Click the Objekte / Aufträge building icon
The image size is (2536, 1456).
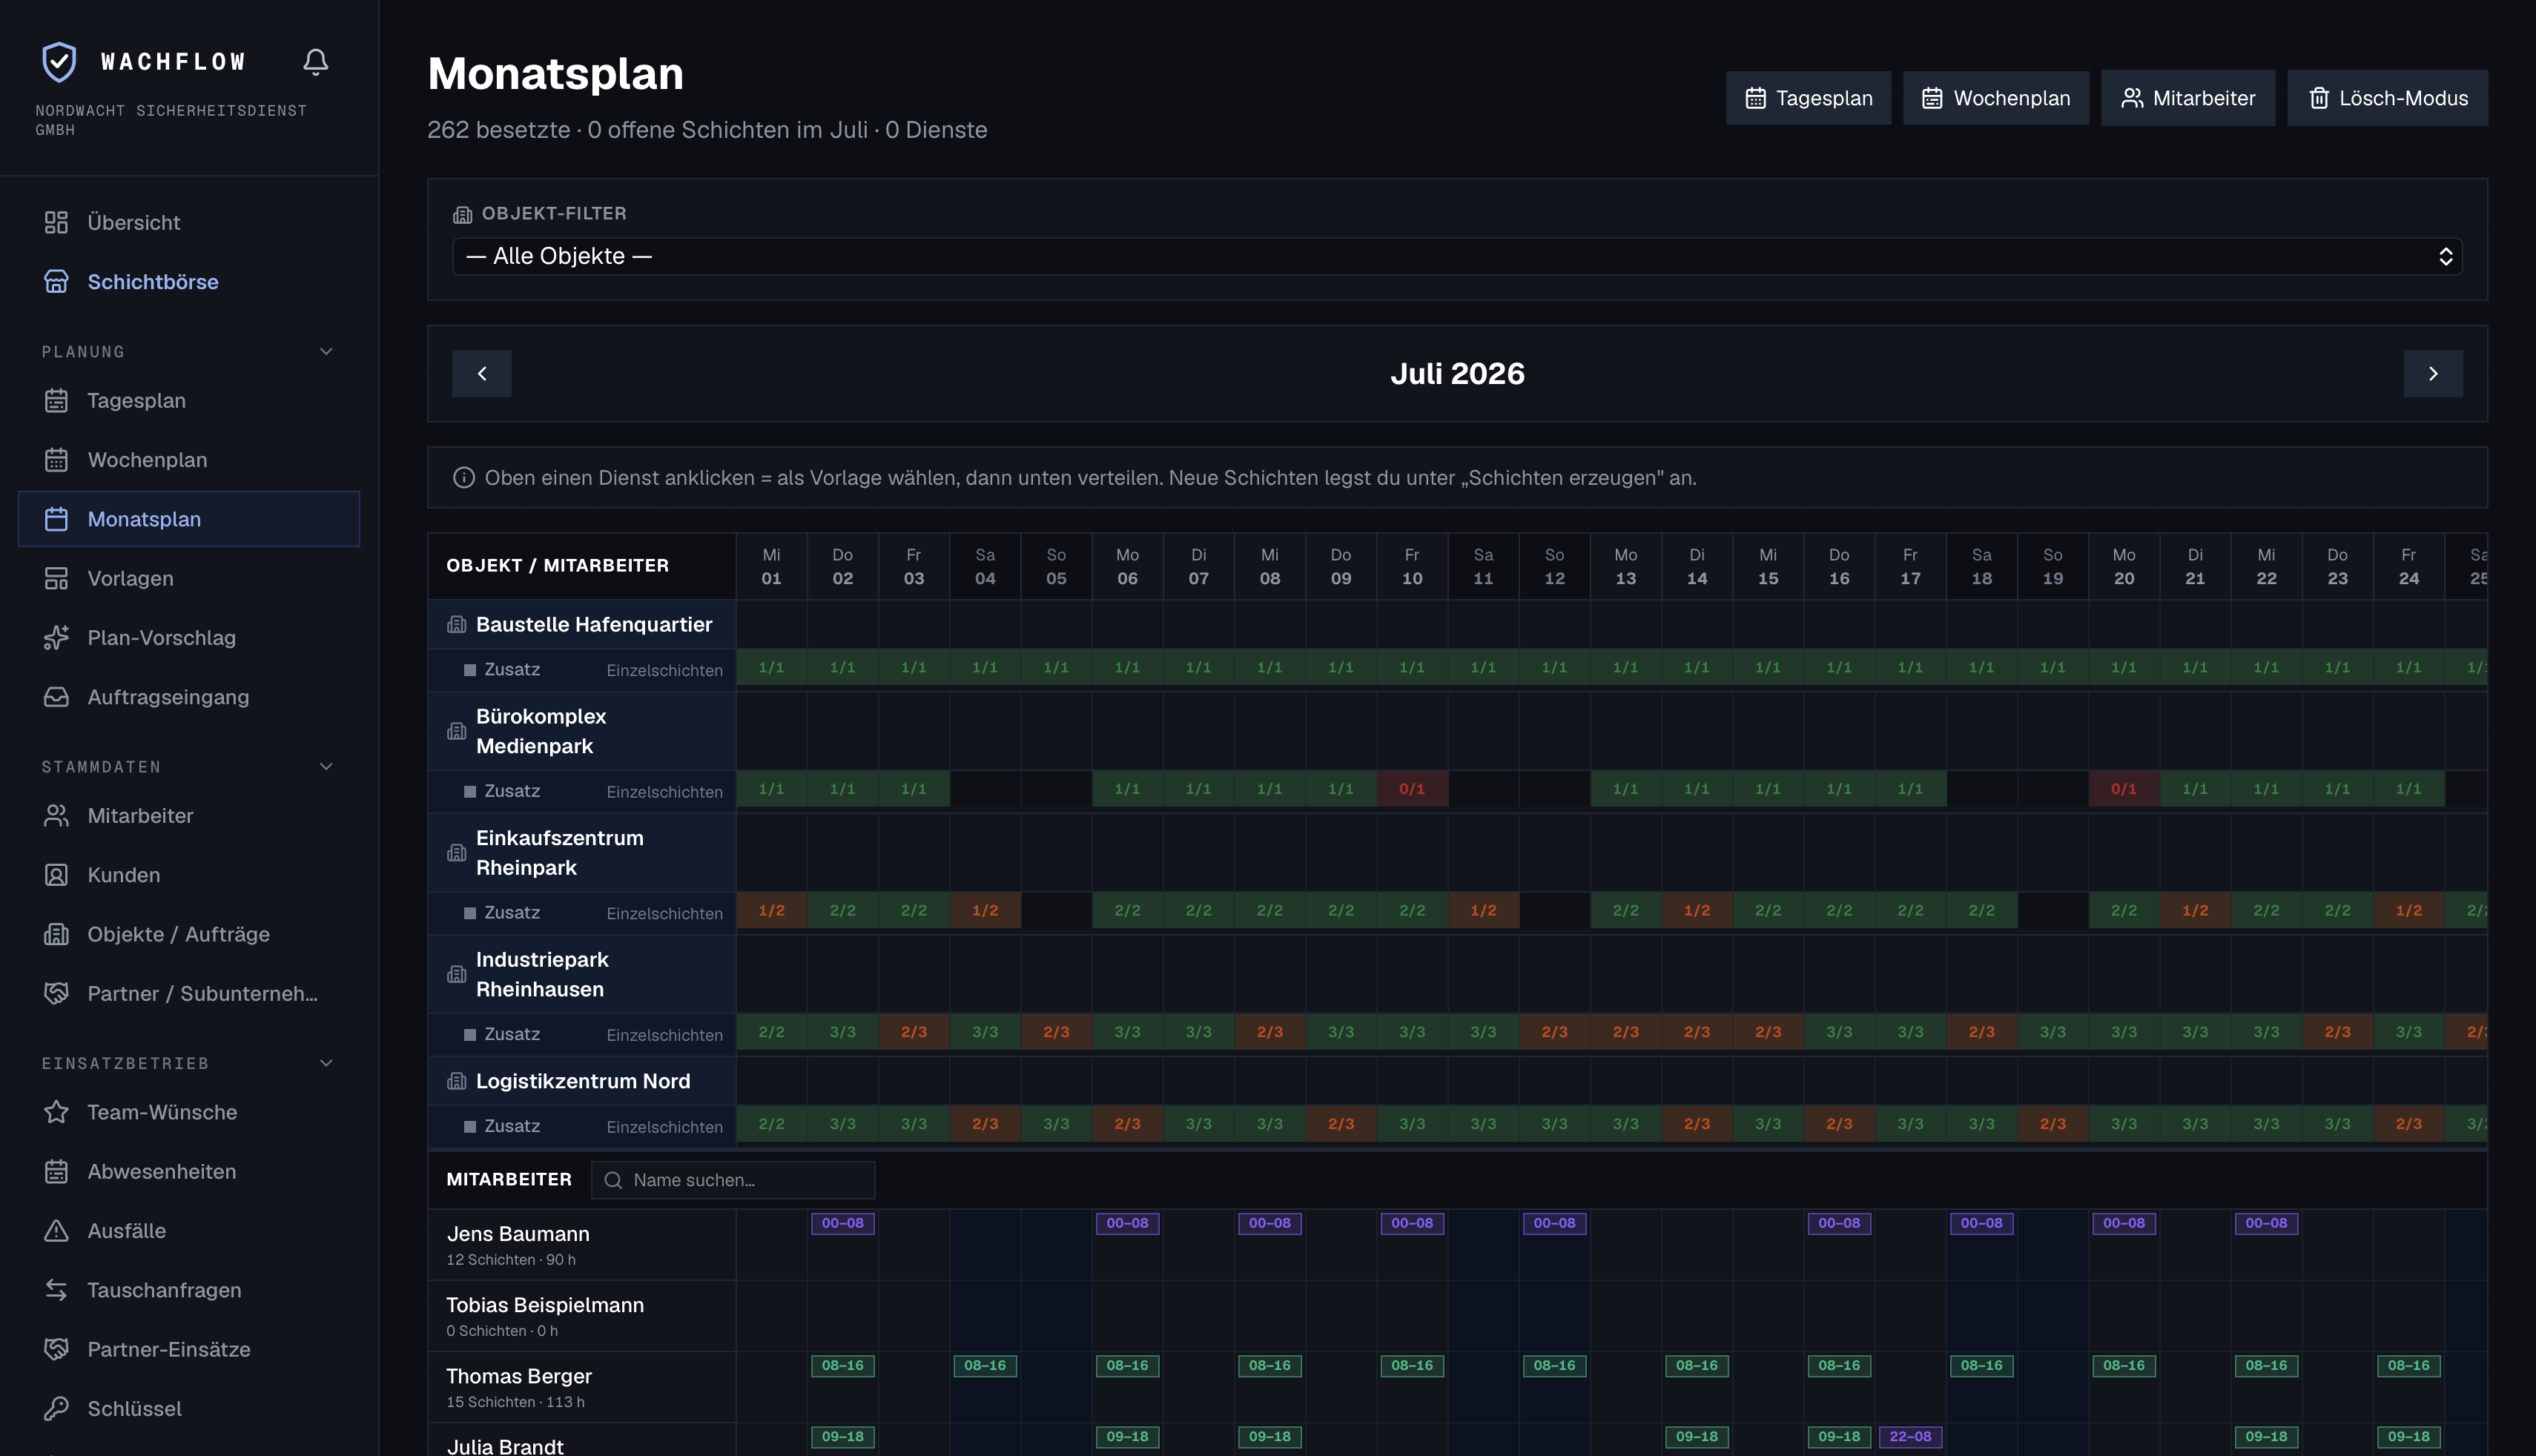click(56, 934)
